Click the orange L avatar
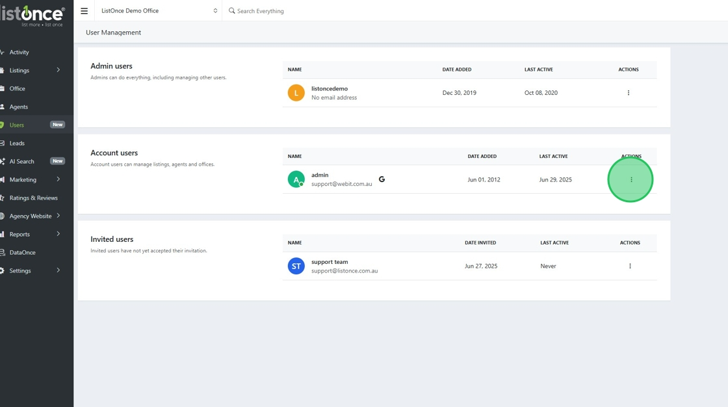This screenshot has height=407, width=728. (x=296, y=93)
